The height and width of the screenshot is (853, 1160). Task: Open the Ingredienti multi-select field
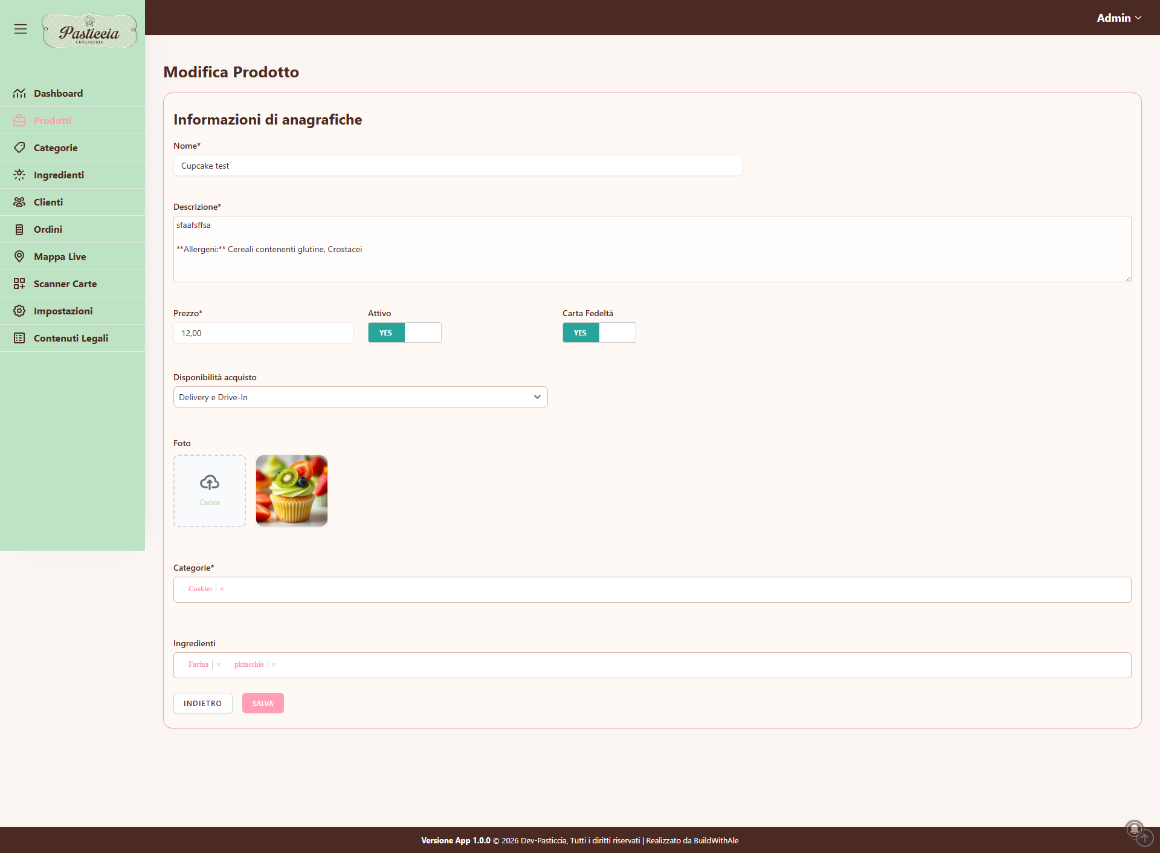click(x=652, y=665)
